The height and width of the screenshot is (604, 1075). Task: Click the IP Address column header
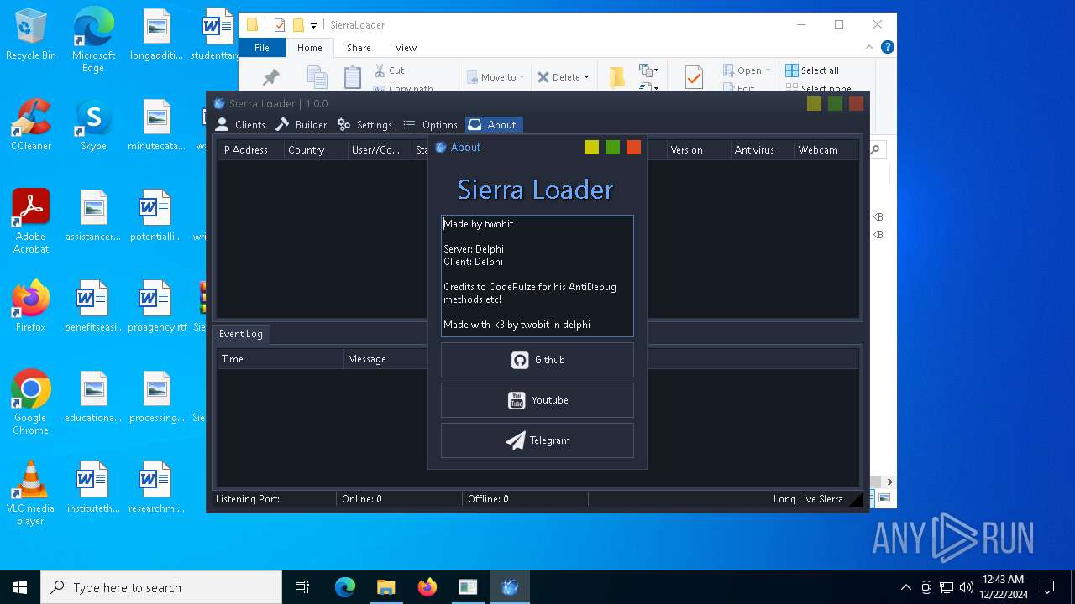pyautogui.click(x=250, y=150)
